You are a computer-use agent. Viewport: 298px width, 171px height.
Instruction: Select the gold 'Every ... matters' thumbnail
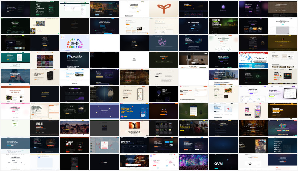tap(283, 43)
